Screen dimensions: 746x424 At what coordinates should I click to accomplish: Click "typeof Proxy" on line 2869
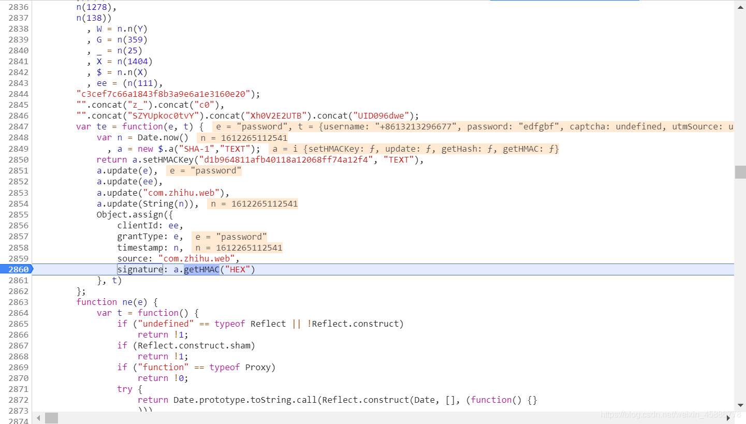[240, 367]
